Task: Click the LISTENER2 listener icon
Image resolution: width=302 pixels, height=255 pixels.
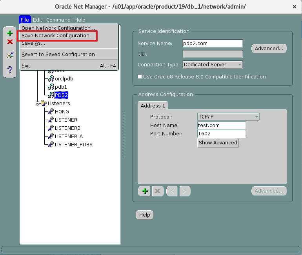Action: point(51,128)
